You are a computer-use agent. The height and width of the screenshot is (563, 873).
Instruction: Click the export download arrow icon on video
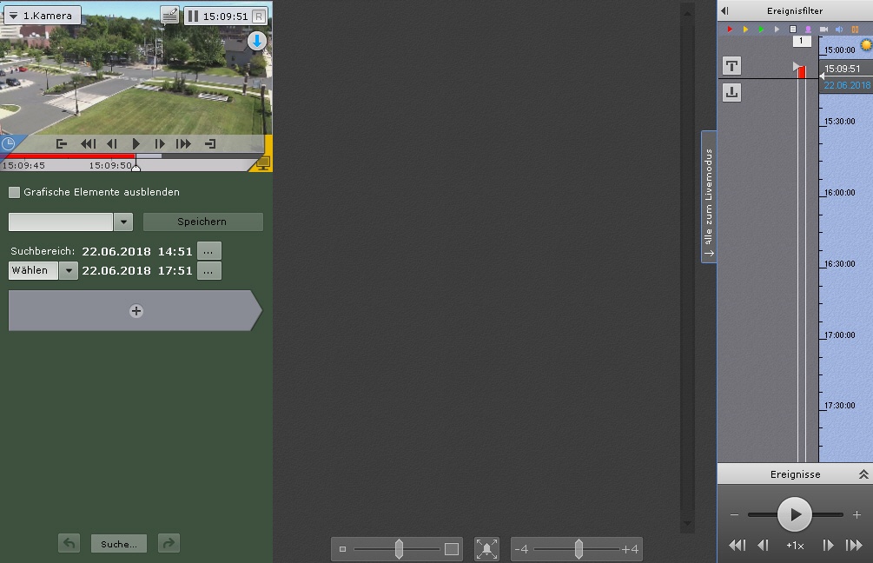coord(257,41)
